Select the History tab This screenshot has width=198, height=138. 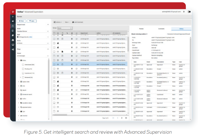(181, 29)
